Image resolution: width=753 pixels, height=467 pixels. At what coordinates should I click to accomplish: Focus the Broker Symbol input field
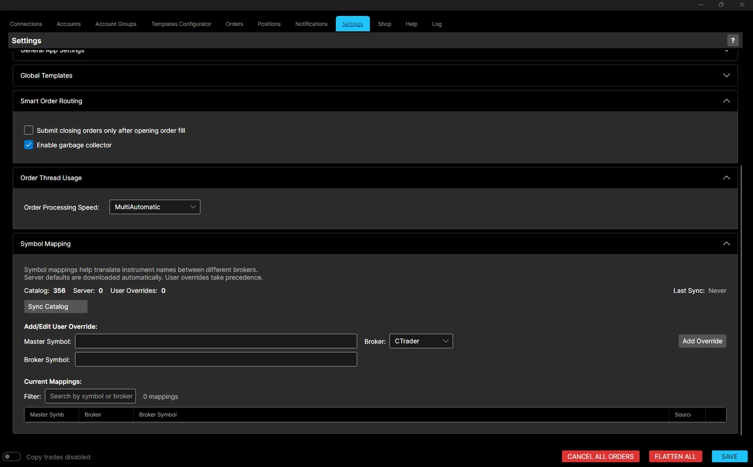216,359
